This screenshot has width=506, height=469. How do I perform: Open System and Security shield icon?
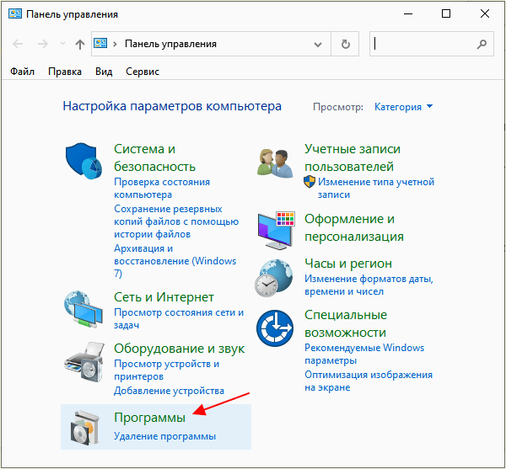pyautogui.click(x=83, y=161)
